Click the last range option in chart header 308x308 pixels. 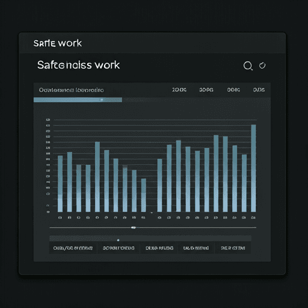click(x=259, y=90)
